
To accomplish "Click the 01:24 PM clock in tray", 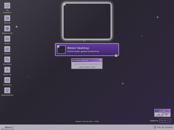I will click(x=169, y=127).
